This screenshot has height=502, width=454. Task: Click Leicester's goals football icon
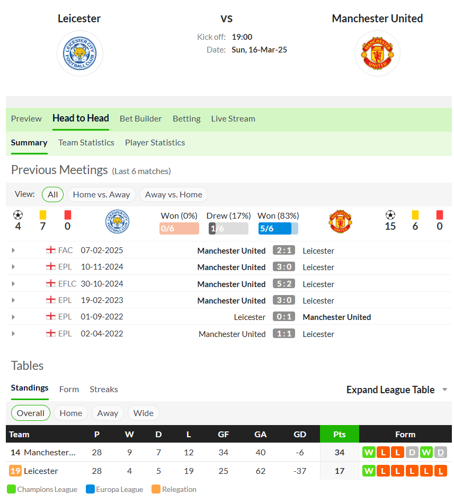click(x=18, y=215)
